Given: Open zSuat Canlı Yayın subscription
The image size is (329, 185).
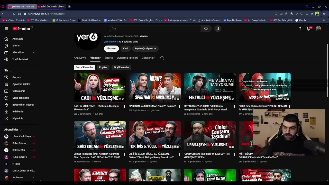Looking at the screenshot, I should tap(22, 136).
